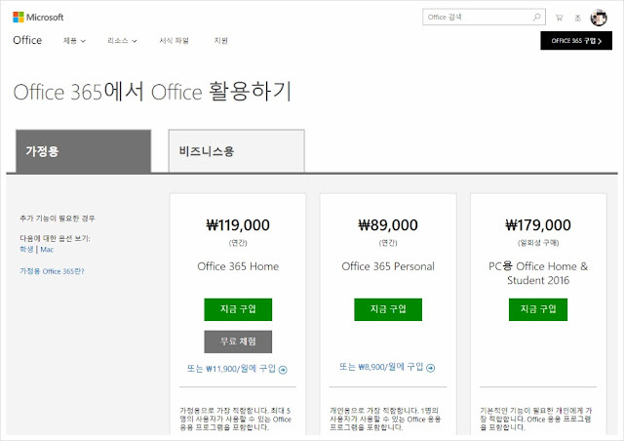Click arrow icon beside ₩11,900 monthly link
This screenshot has height=441, width=624.
(283, 370)
